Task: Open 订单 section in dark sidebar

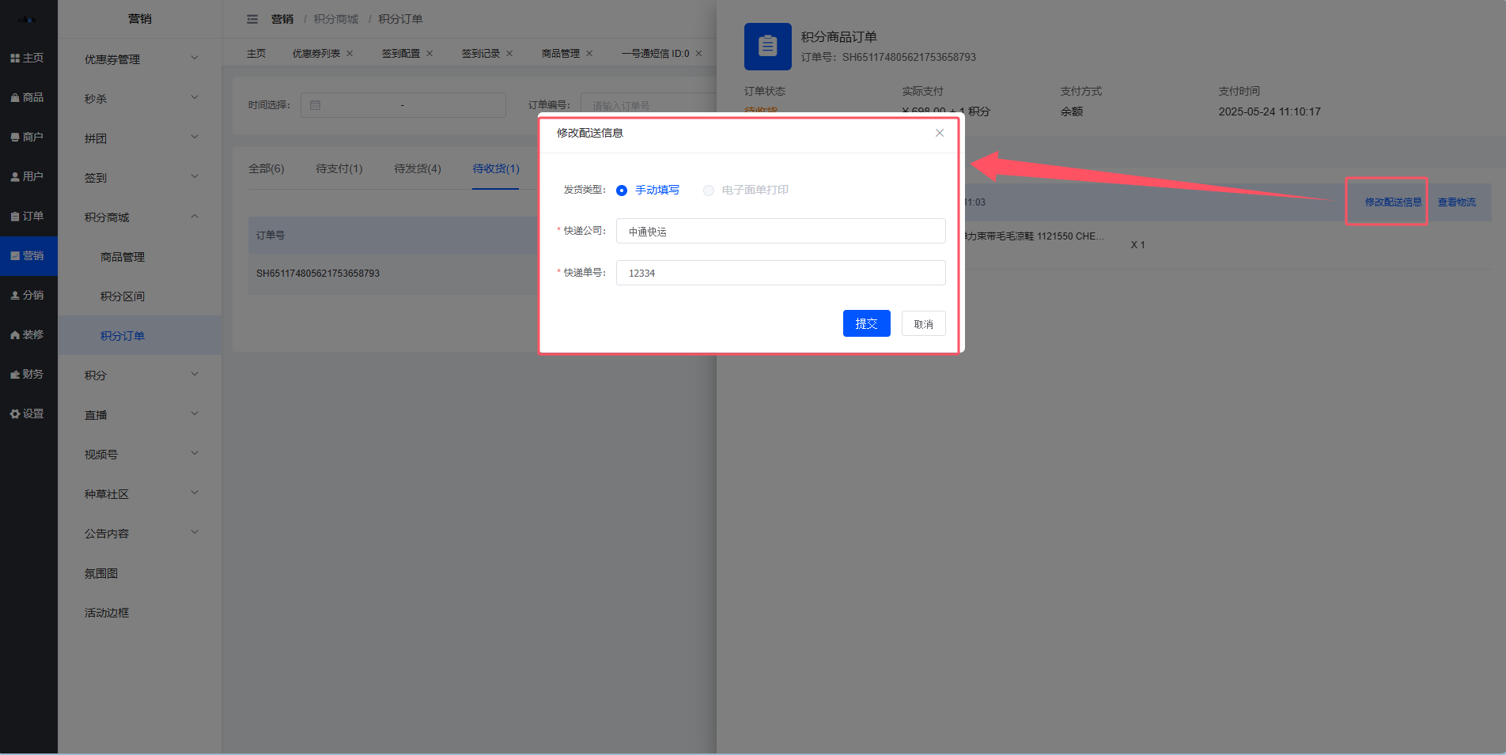Action: click(x=28, y=216)
